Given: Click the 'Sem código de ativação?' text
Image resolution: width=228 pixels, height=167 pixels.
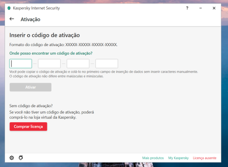Looking at the screenshot, I should [x=31, y=106].
